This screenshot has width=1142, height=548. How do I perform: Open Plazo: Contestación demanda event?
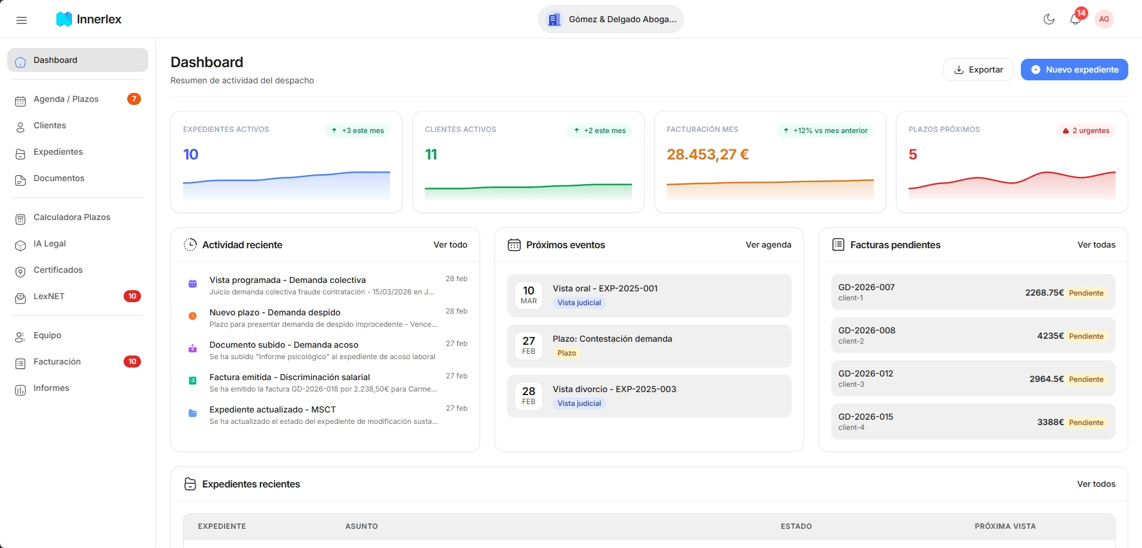tap(649, 346)
